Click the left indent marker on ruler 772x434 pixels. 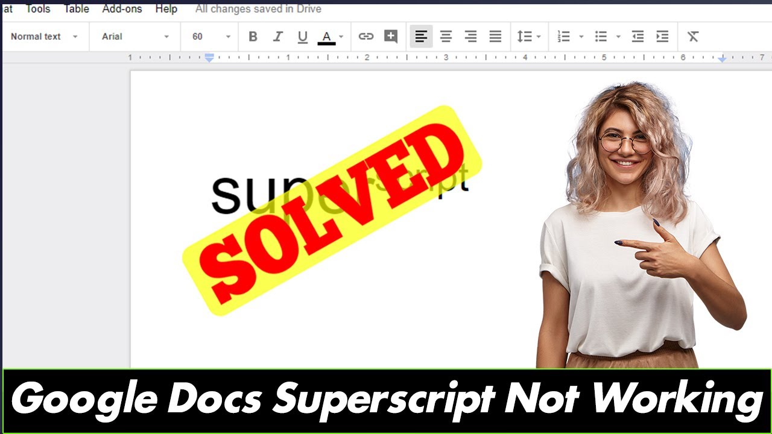tap(209, 58)
